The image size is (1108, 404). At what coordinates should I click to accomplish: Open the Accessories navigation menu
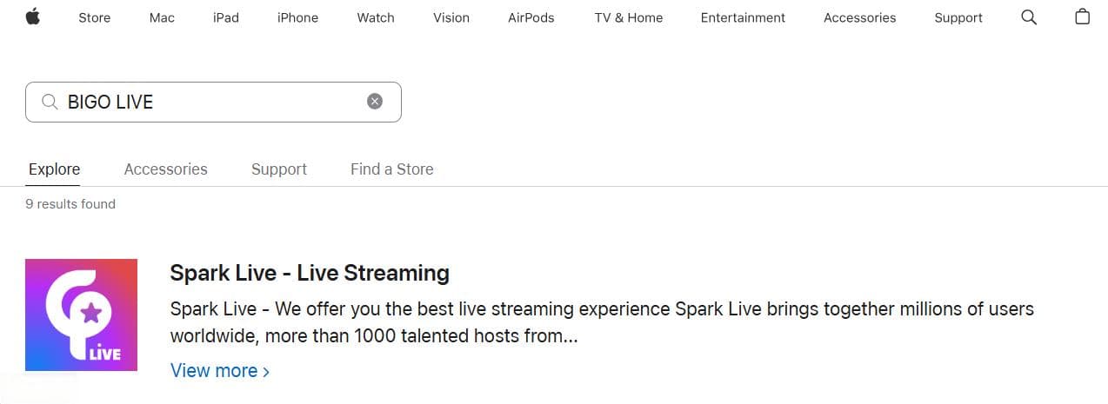point(859,17)
